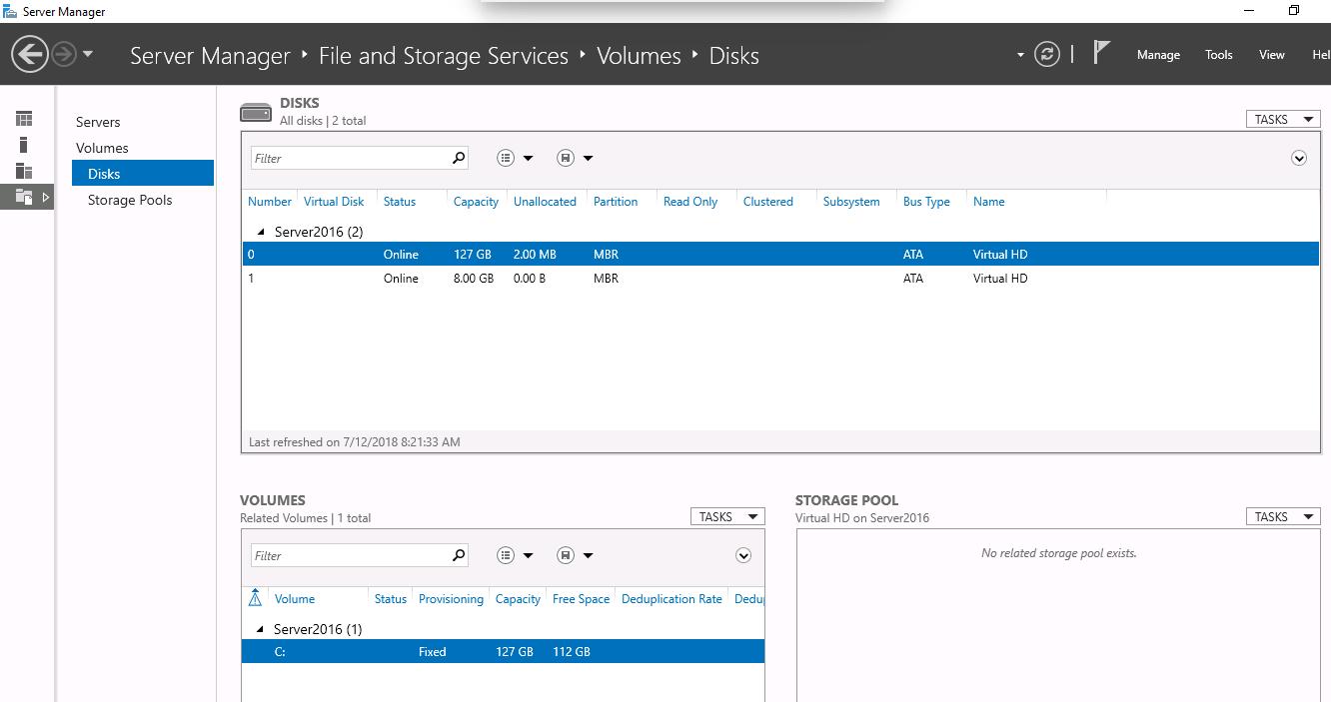Click search magnifier in Disks filter
The height and width of the screenshot is (702, 1331).
coord(459,158)
